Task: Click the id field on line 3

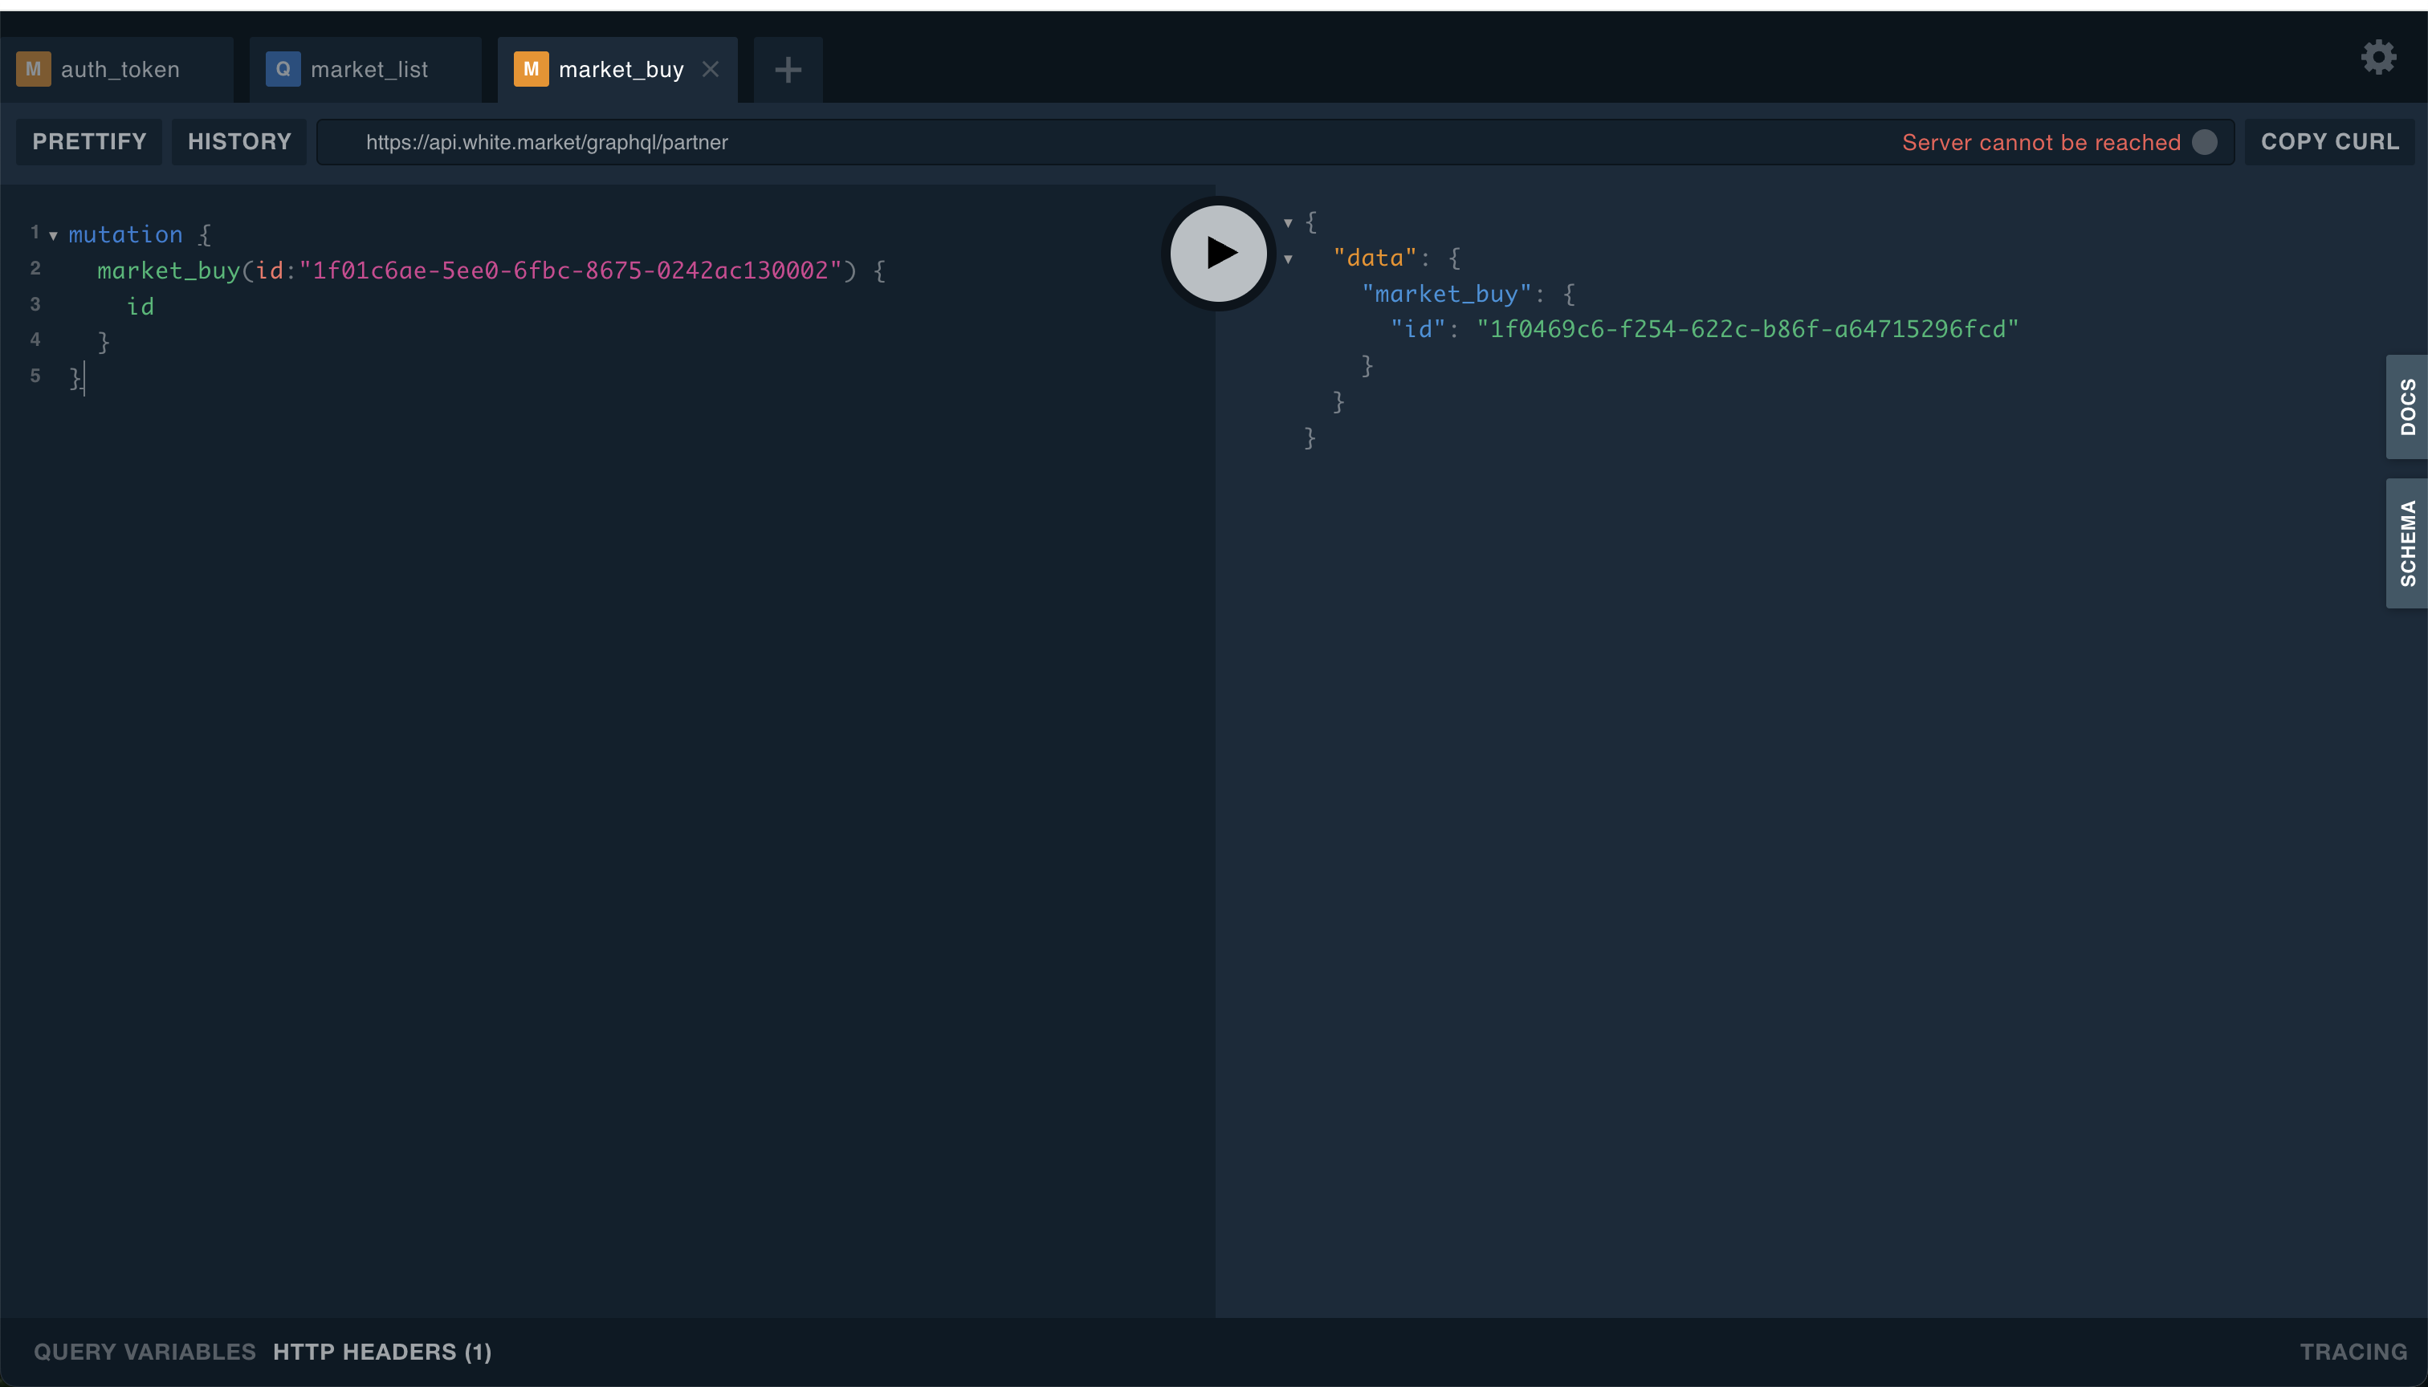Action: point(140,307)
